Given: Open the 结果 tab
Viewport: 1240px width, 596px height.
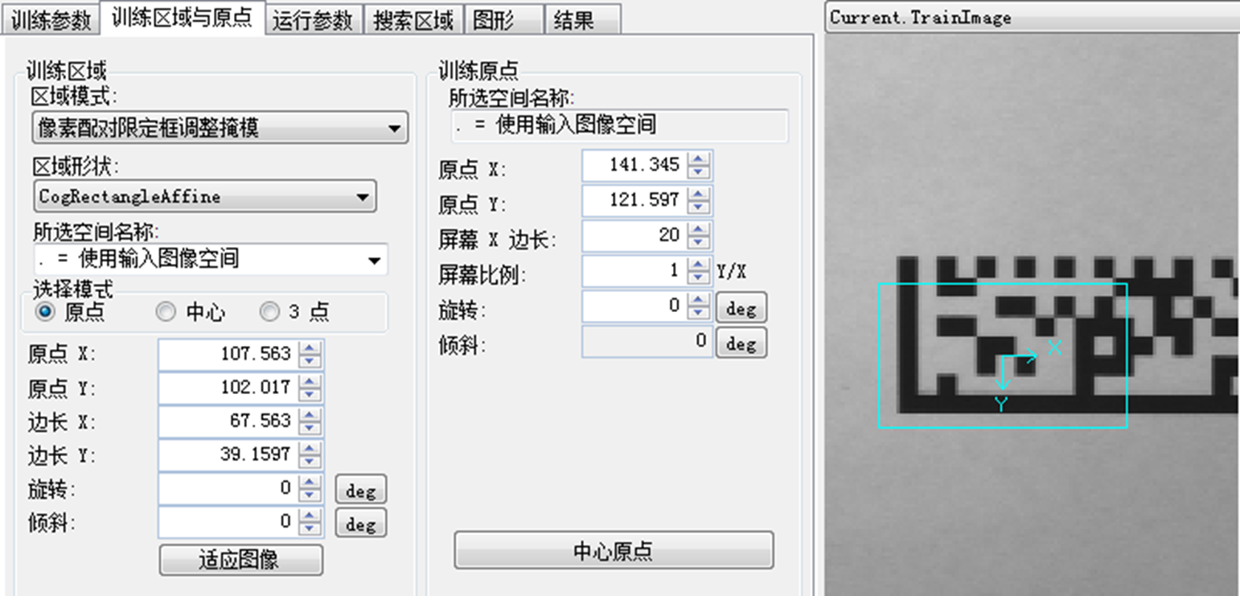Looking at the screenshot, I should tap(582, 19).
